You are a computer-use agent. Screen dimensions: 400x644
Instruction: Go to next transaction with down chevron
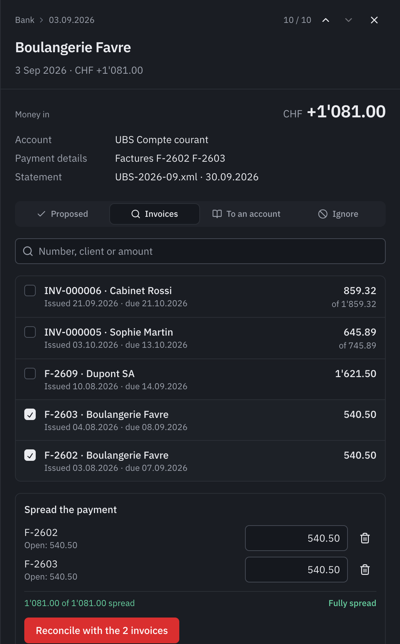point(349,20)
